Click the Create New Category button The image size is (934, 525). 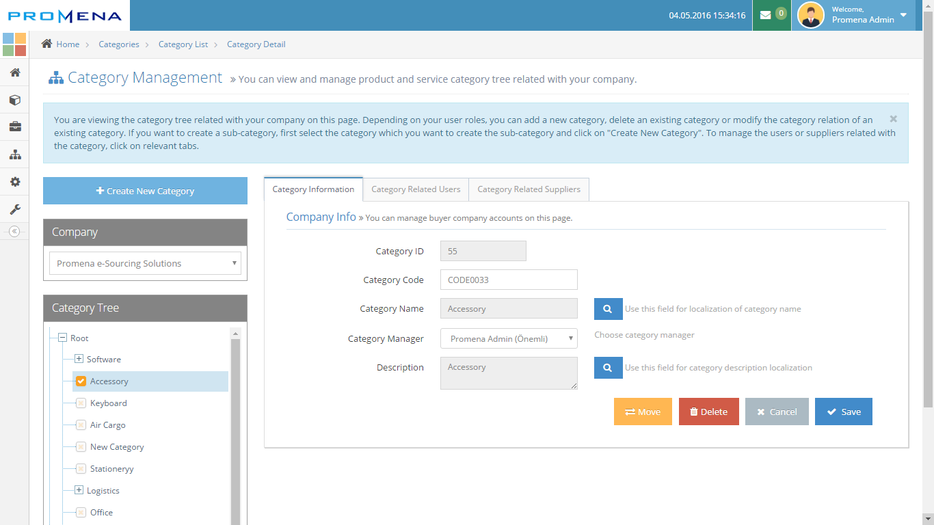[x=145, y=191]
